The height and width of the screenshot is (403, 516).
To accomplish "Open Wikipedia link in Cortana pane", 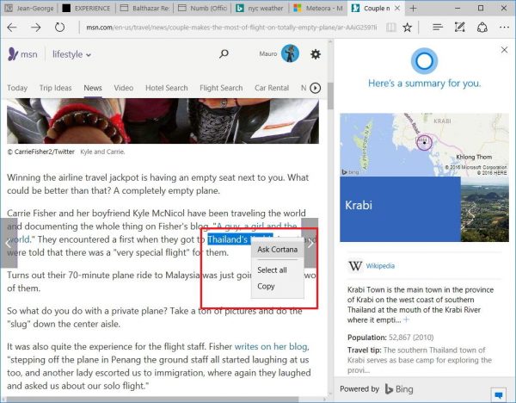I will tap(380, 266).
